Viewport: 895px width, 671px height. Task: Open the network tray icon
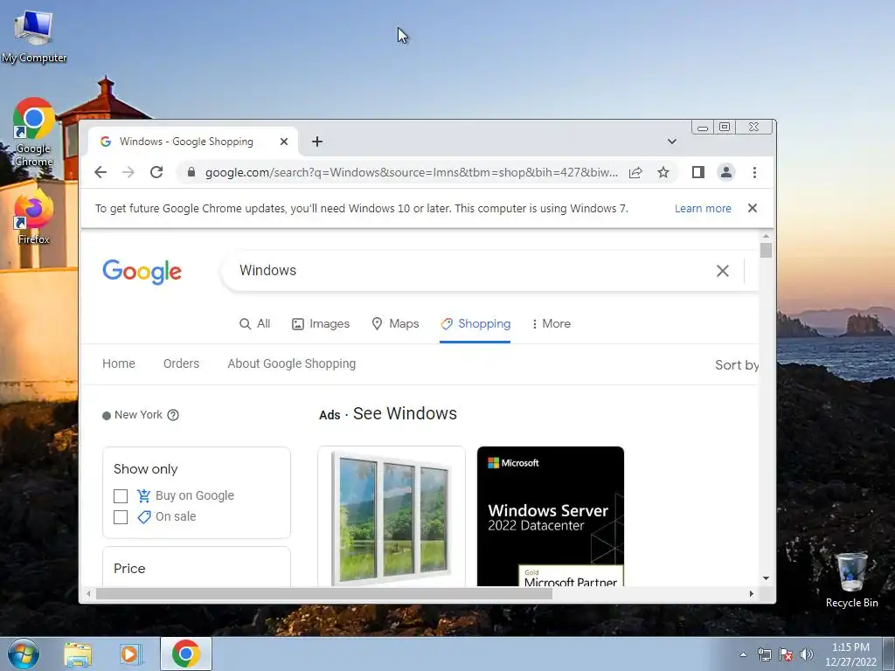tap(764, 654)
